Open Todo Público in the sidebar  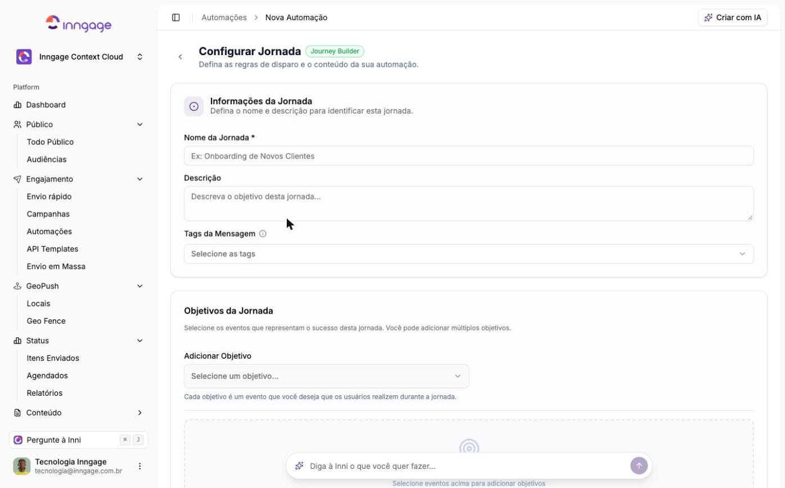coord(50,142)
